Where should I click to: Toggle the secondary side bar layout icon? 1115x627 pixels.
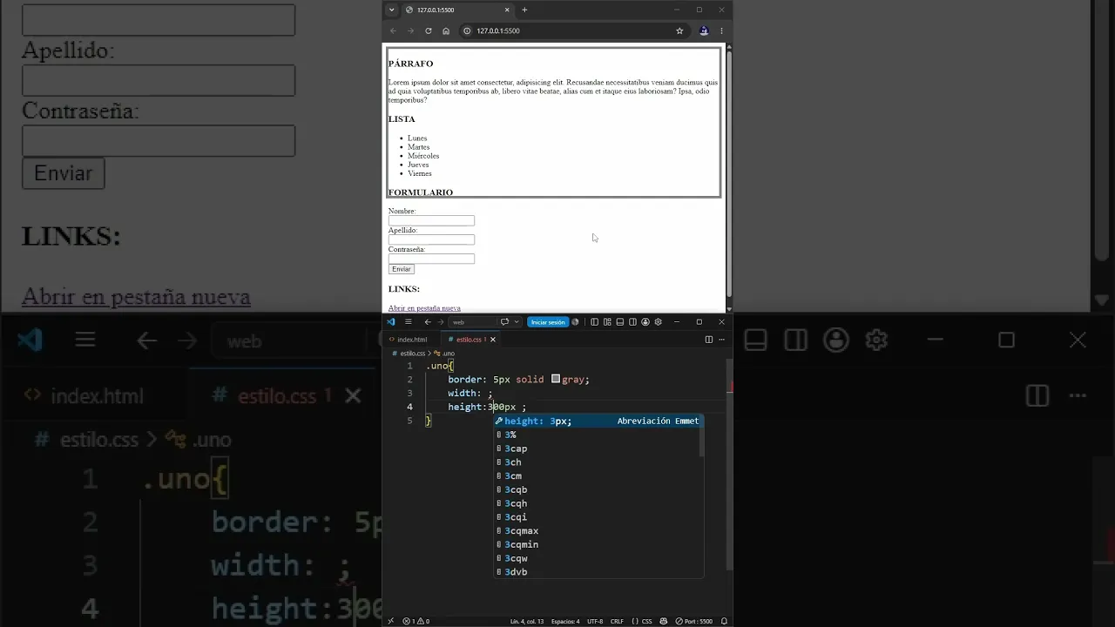click(632, 322)
